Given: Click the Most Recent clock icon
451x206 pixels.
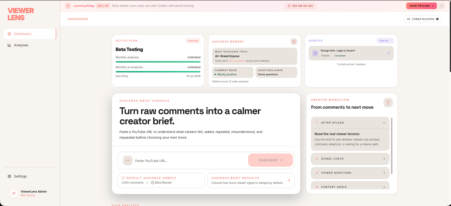Looking at the screenshot, I should pos(152,183).
